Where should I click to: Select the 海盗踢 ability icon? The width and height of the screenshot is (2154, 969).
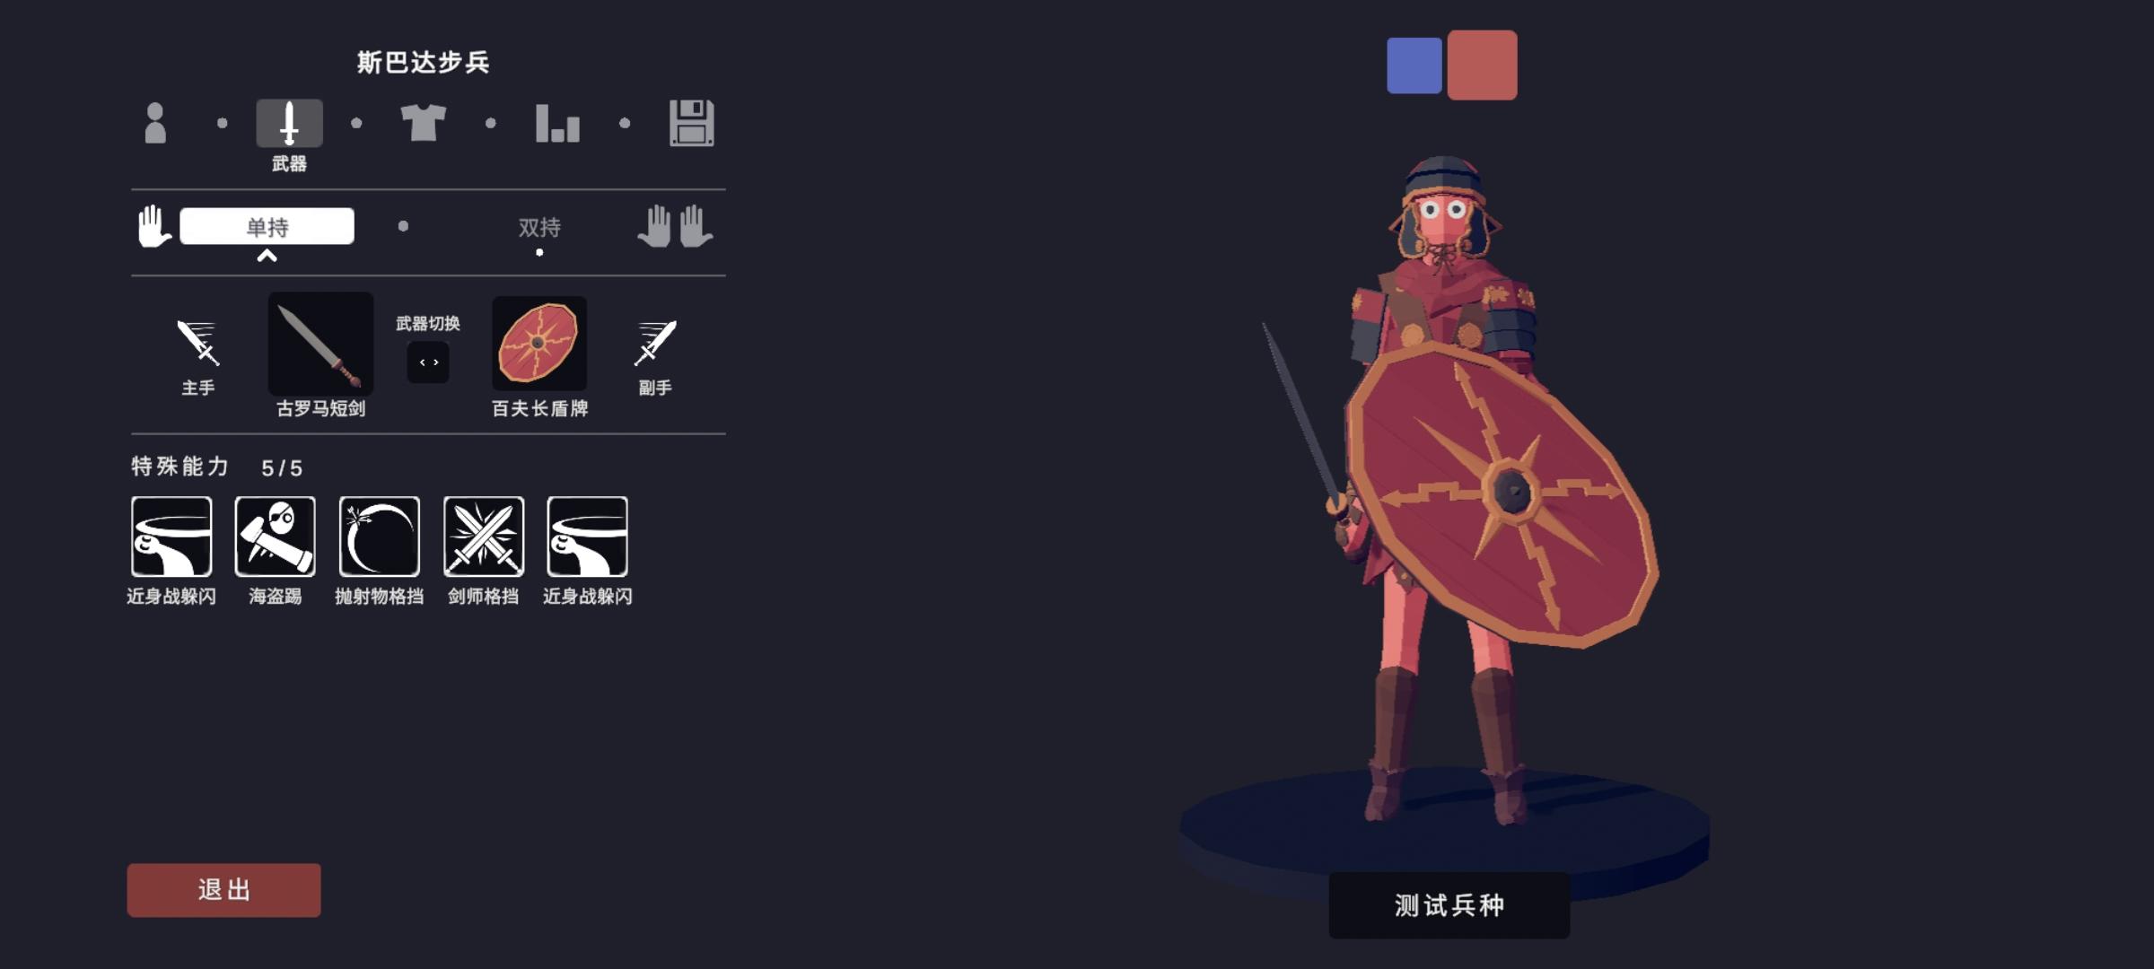coord(276,537)
